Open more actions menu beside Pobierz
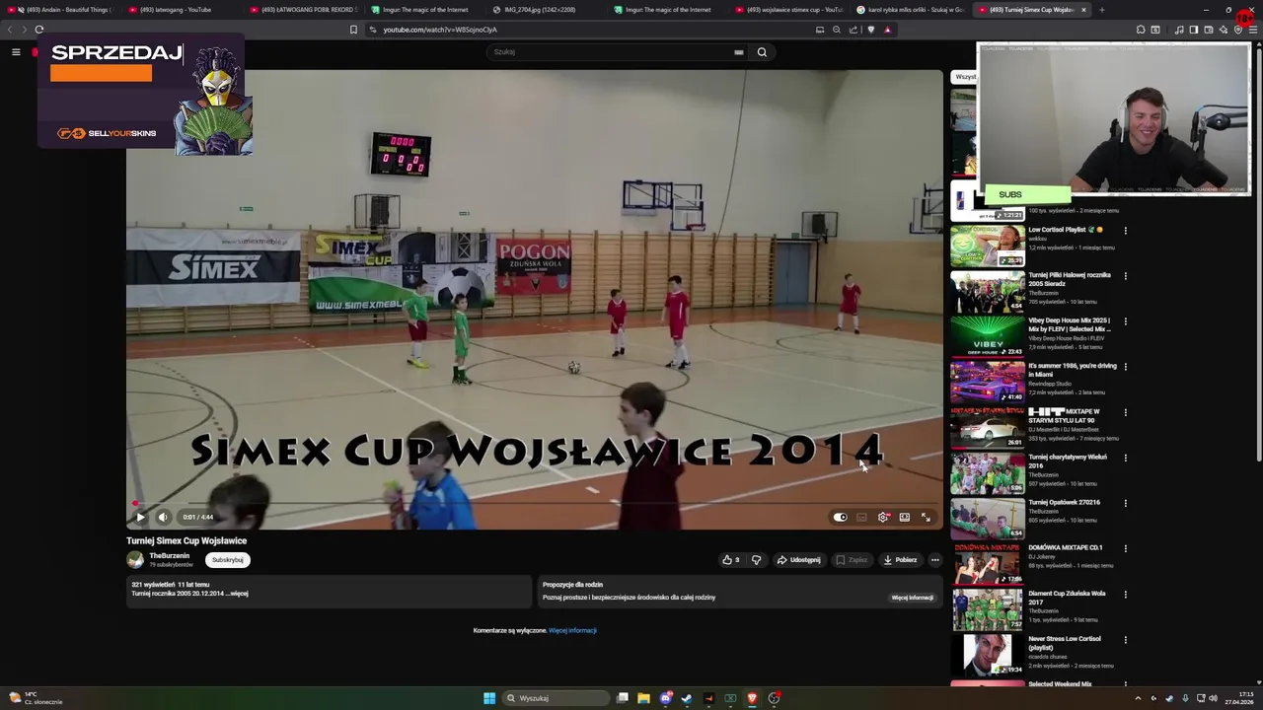Image resolution: width=1263 pixels, height=710 pixels. [x=935, y=559]
